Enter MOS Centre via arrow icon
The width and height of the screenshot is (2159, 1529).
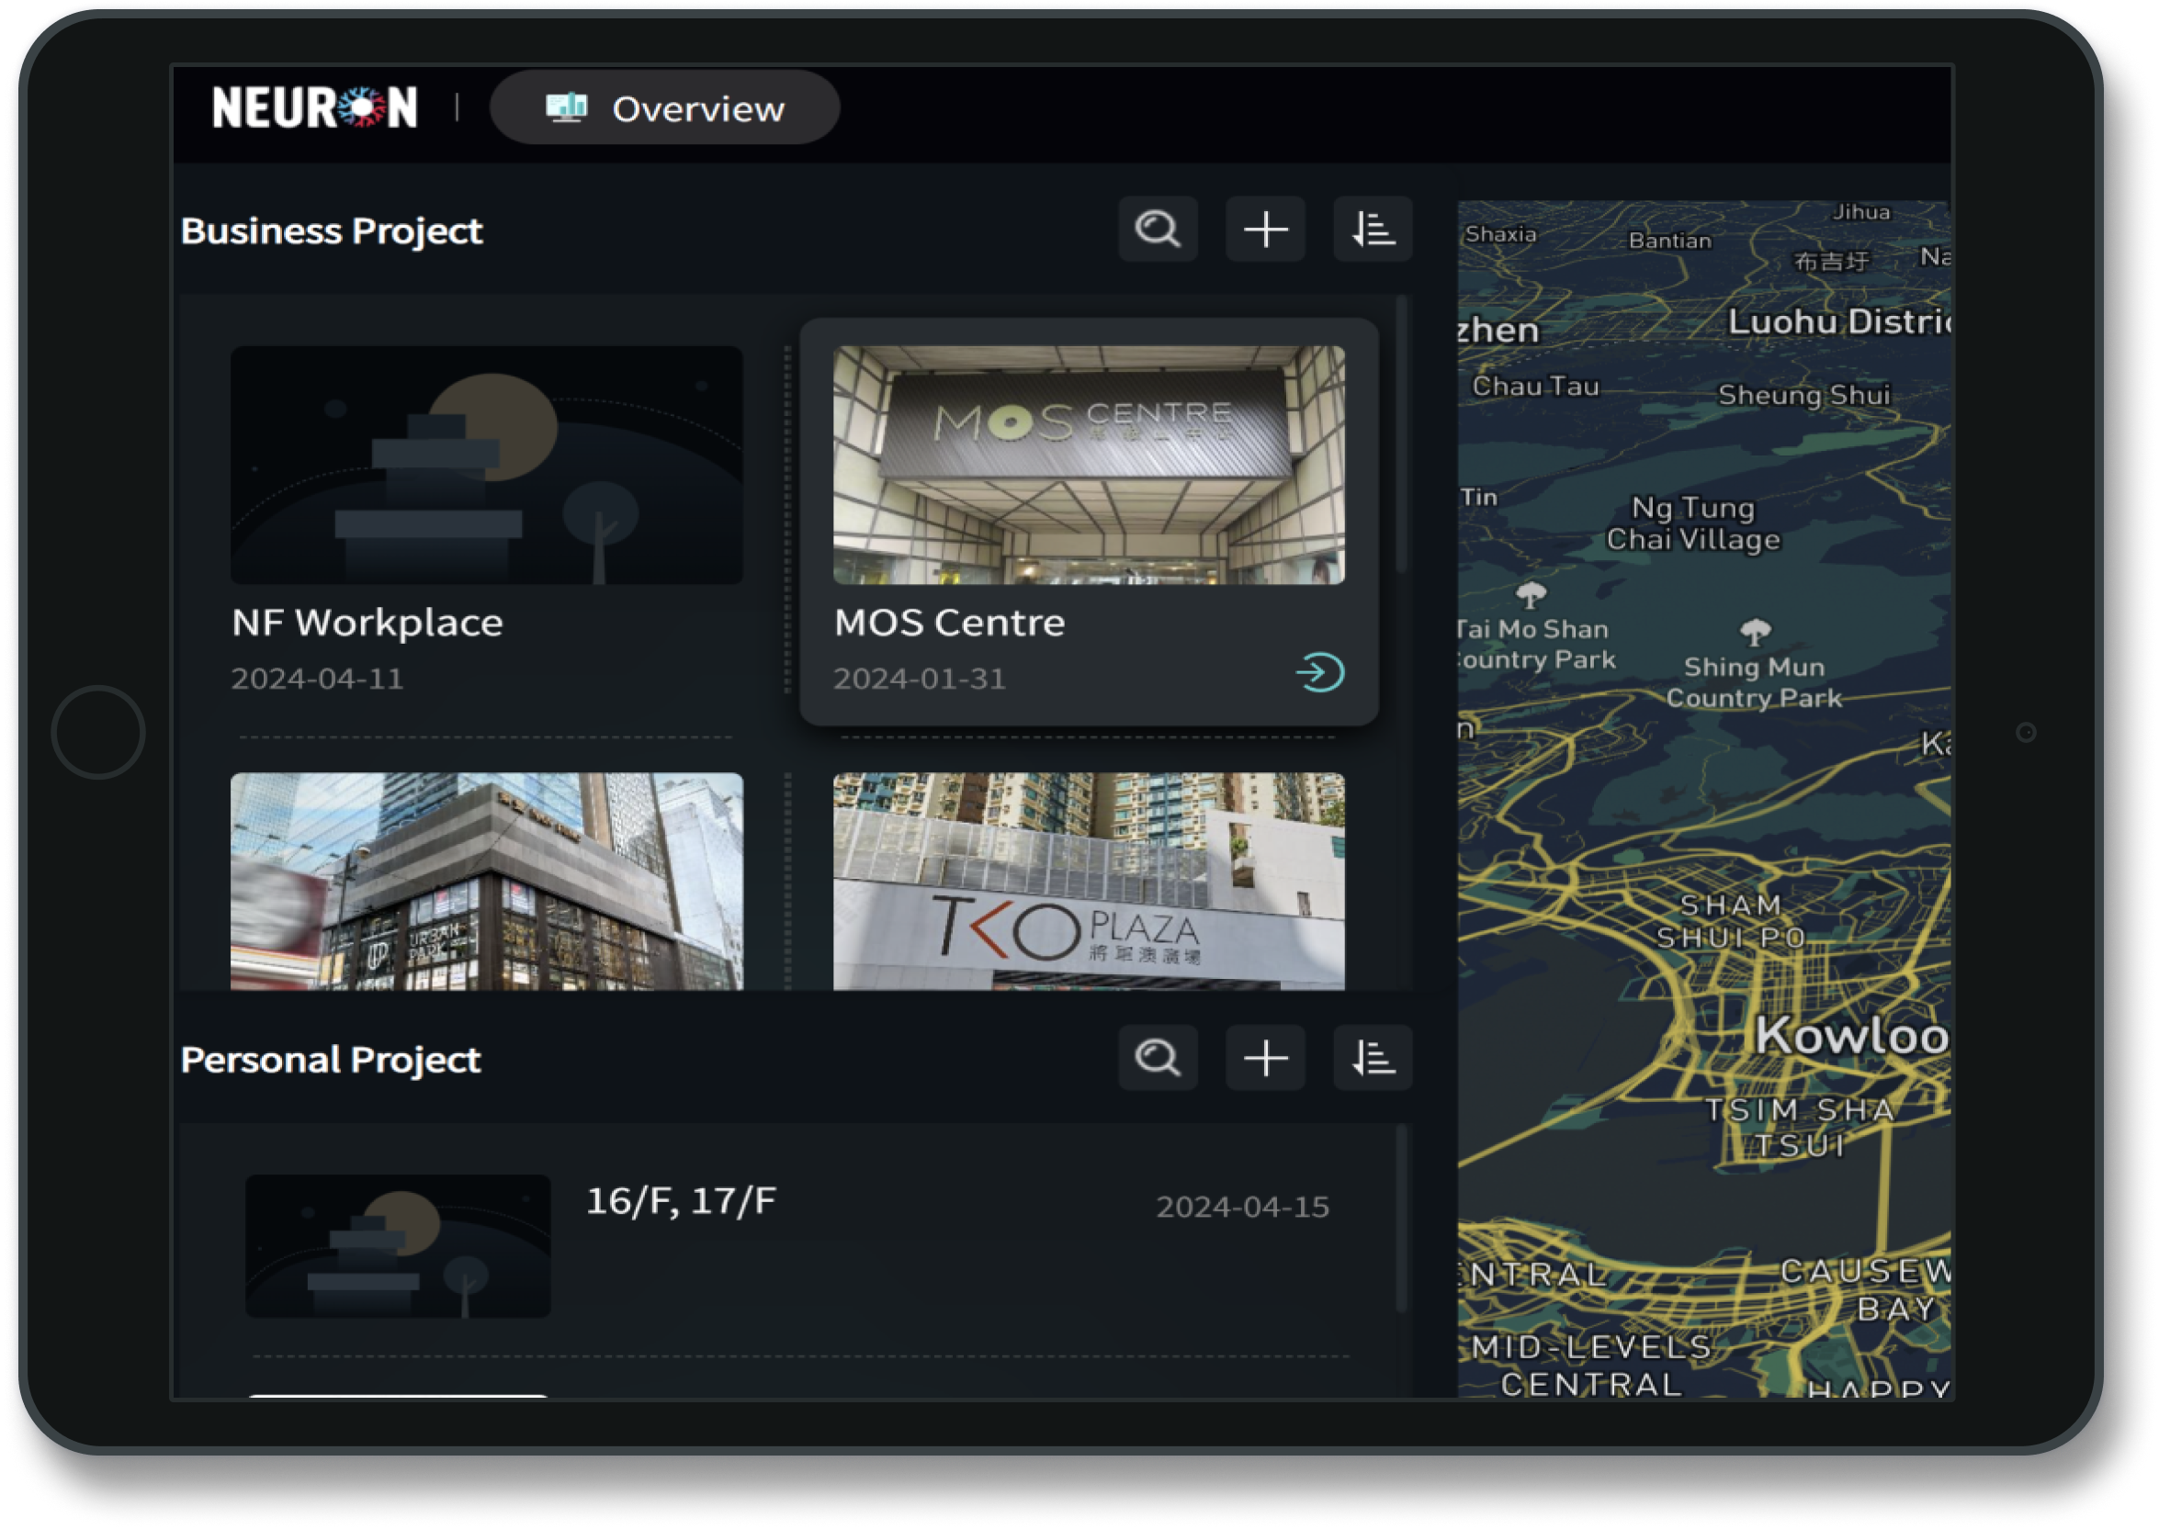pos(1319,672)
